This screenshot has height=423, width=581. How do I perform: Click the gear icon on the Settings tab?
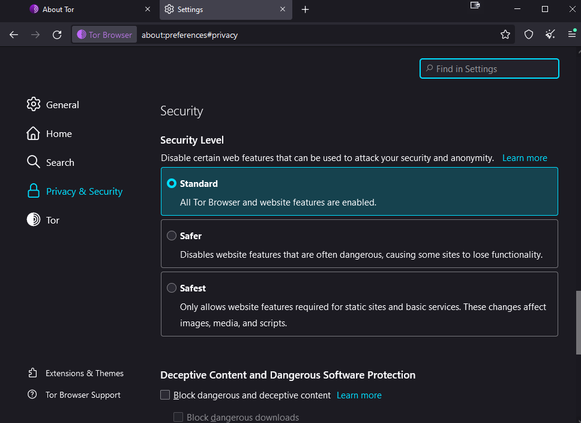coord(169,9)
